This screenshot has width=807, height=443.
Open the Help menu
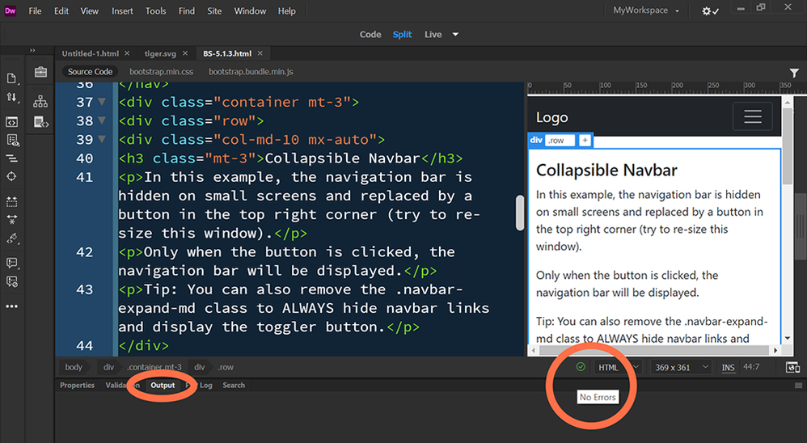287,11
